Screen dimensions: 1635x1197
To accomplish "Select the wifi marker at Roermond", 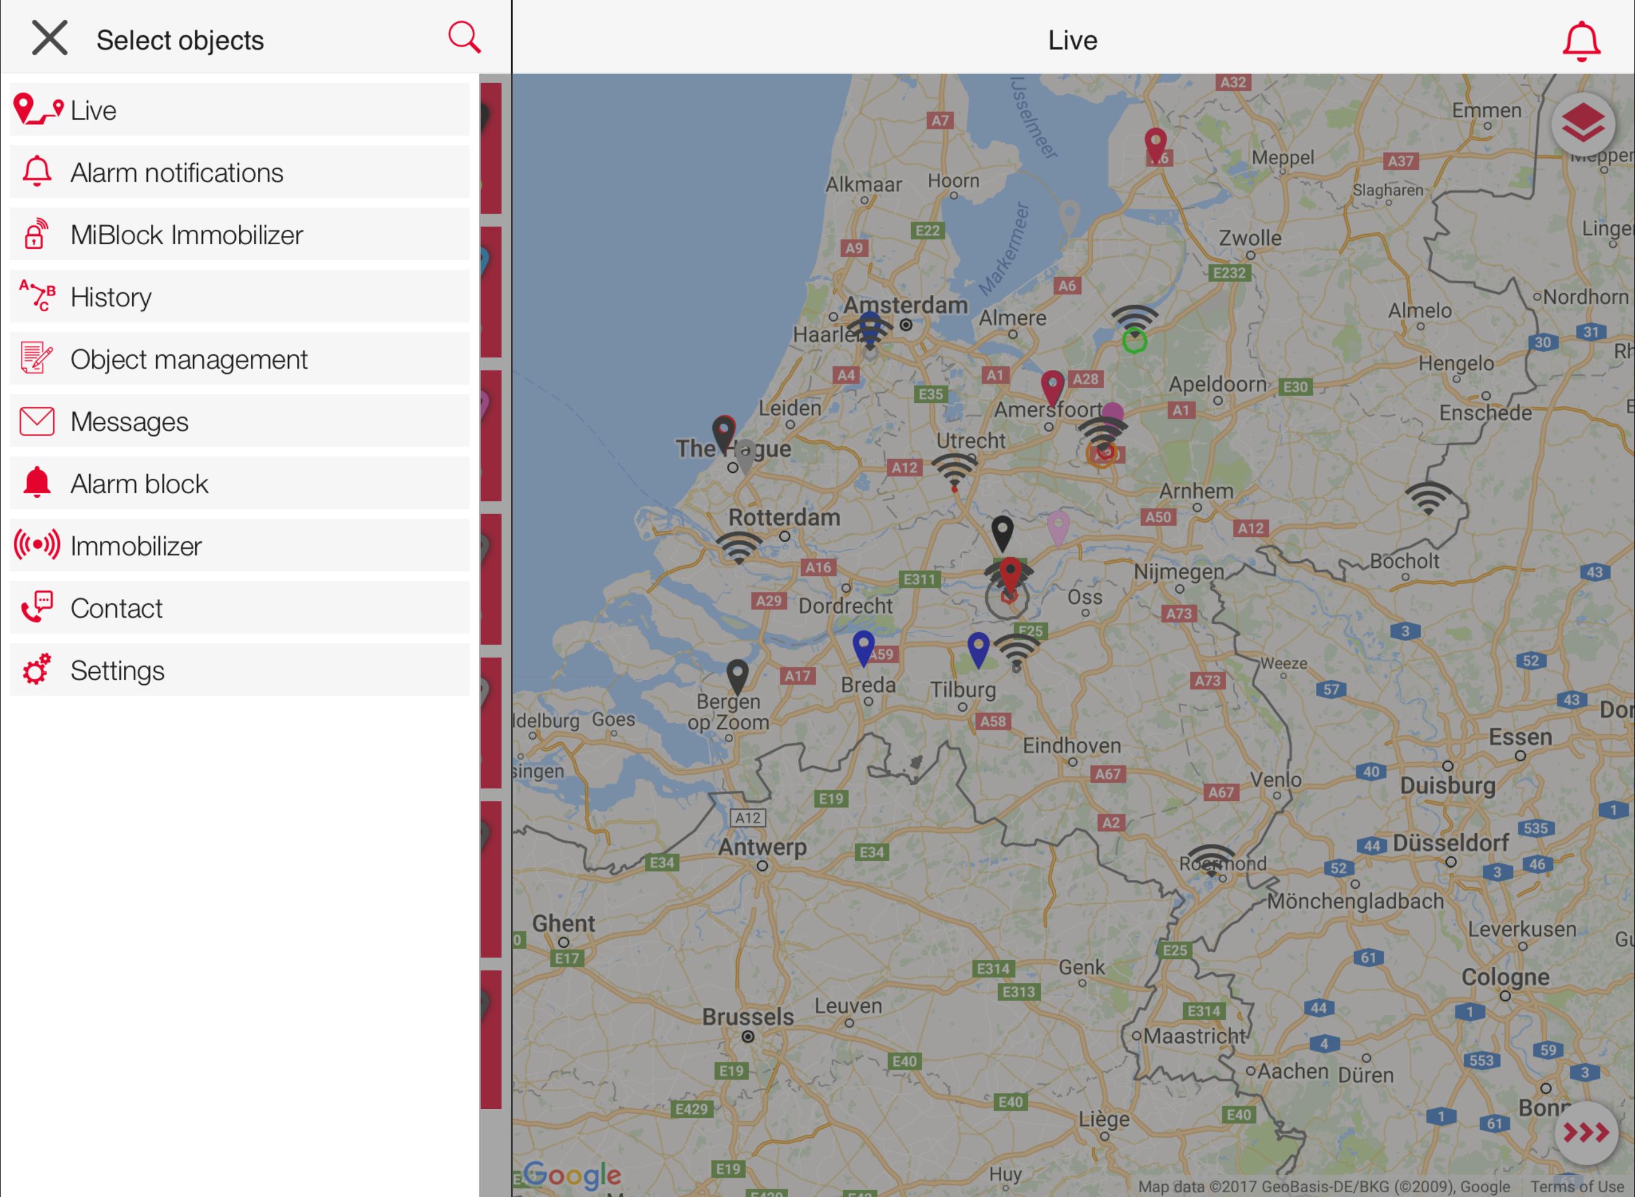I will pyautogui.click(x=1211, y=859).
